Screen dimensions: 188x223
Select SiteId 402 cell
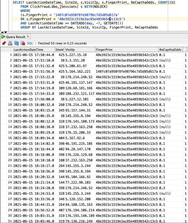(x=60, y=149)
